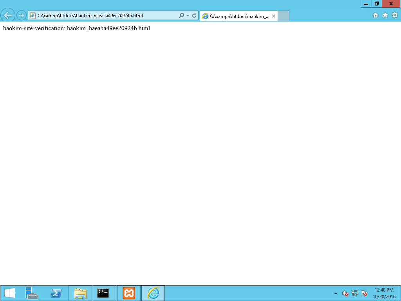Click the Internet Explorer page icon in the address bar
The width and height of the screenshot is (401, 301).
32,15
